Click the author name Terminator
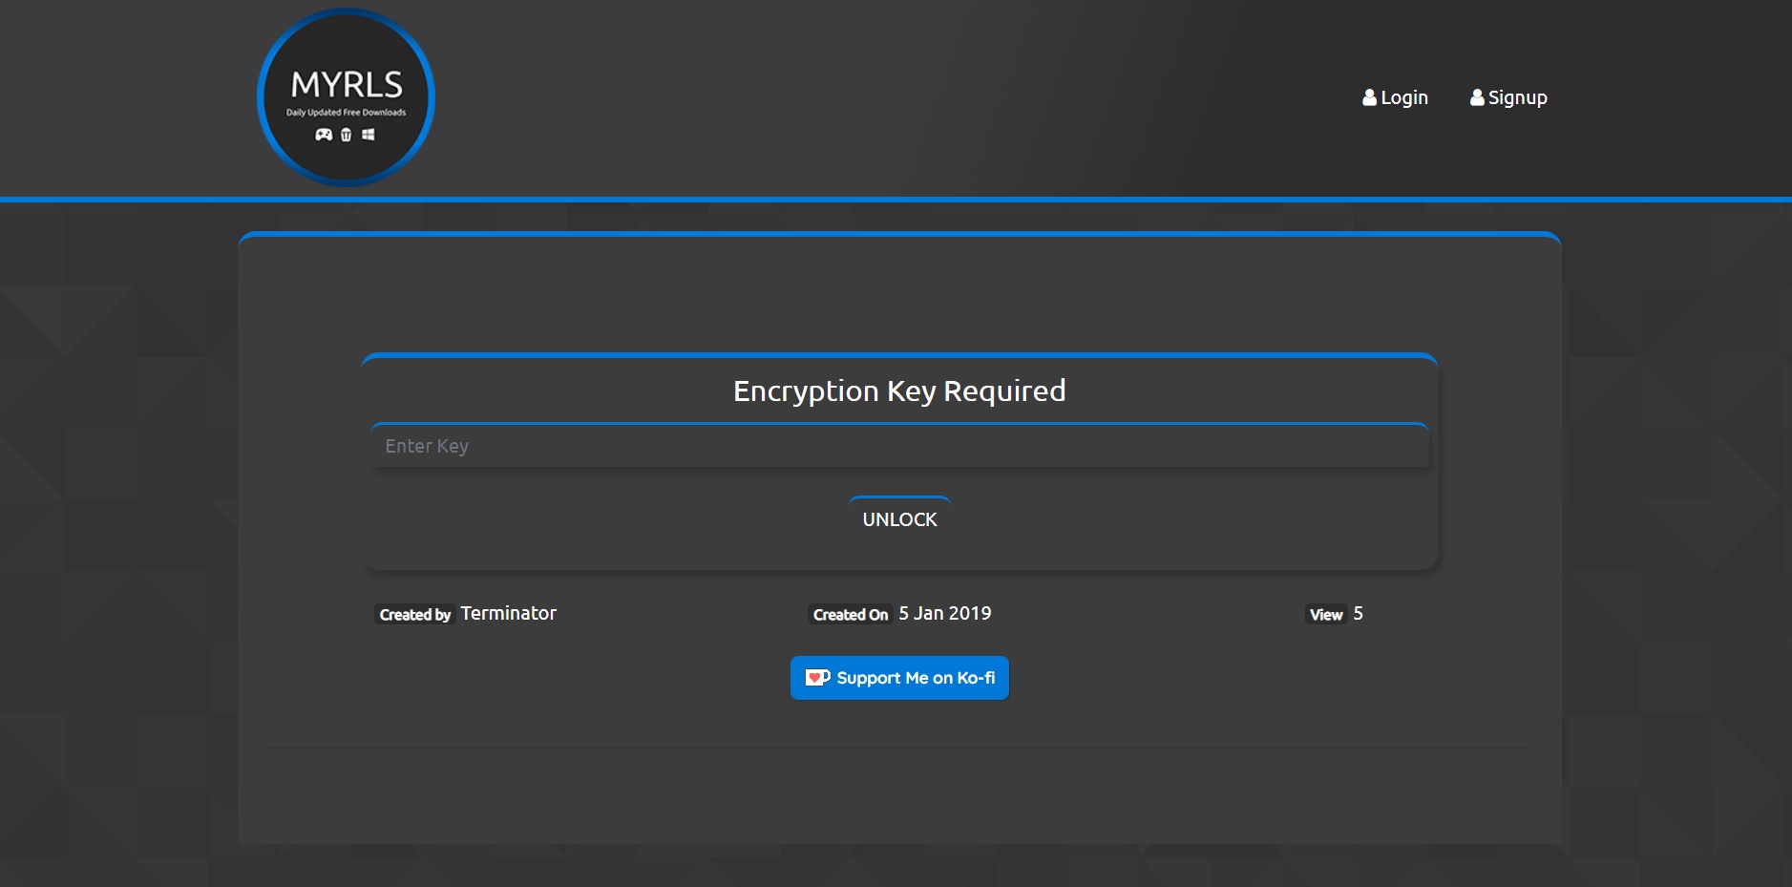 click(x=508, y=613)
